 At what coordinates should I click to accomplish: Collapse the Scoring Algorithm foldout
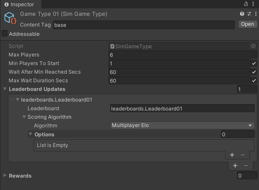24,117
